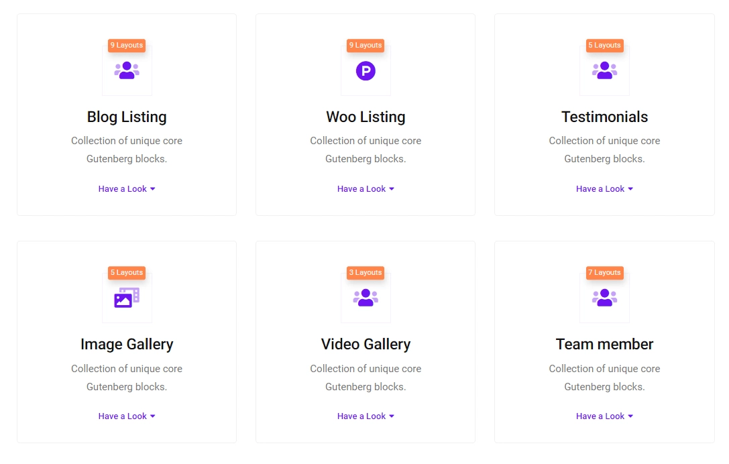Click the 3 Layouts badge on Video Gallery
Screen dimensions: 729x464
coord(366,272)
